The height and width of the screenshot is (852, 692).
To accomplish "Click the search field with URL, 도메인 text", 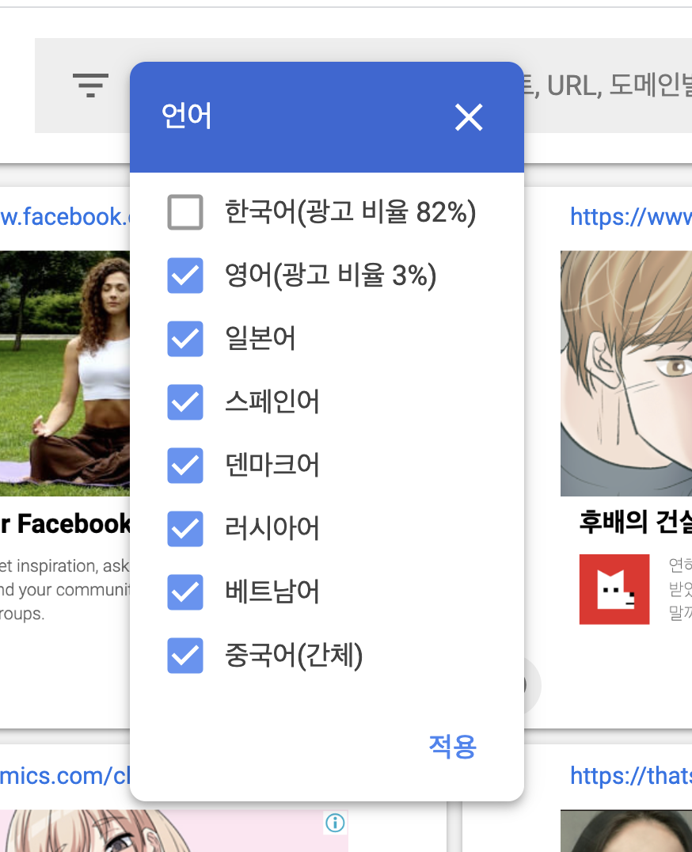I will (x=607, y=86).
